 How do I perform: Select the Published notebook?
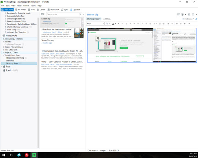[10, 61]
